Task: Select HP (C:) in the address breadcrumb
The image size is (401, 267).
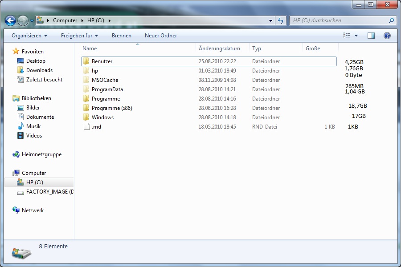Action: tap(96, 20)
